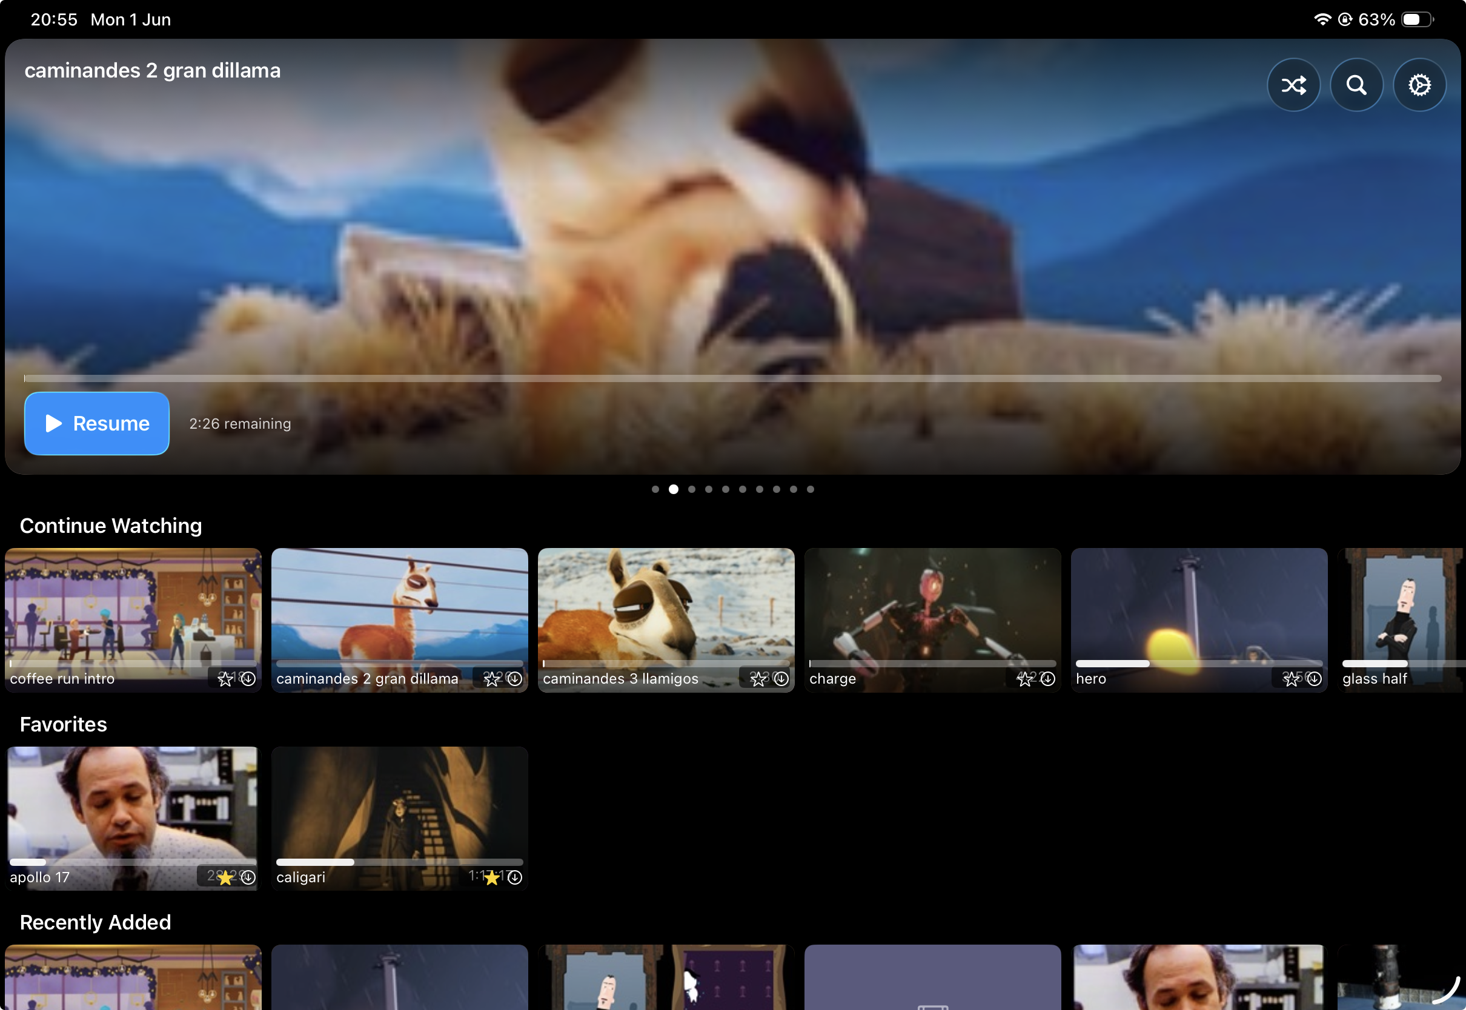Remove caligari from favorites via star
1466x1010 pixels.
point(492,878)
